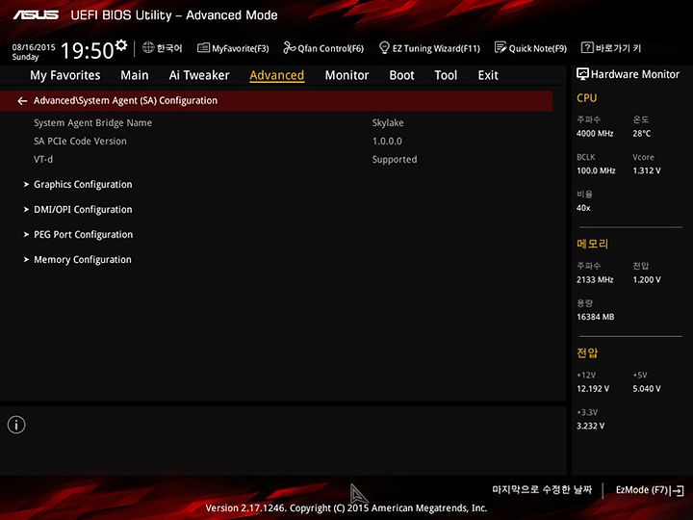This screenshot has height=520, width=693.
Task: Click the 5.040 V reading
Action: coord(647,389)
